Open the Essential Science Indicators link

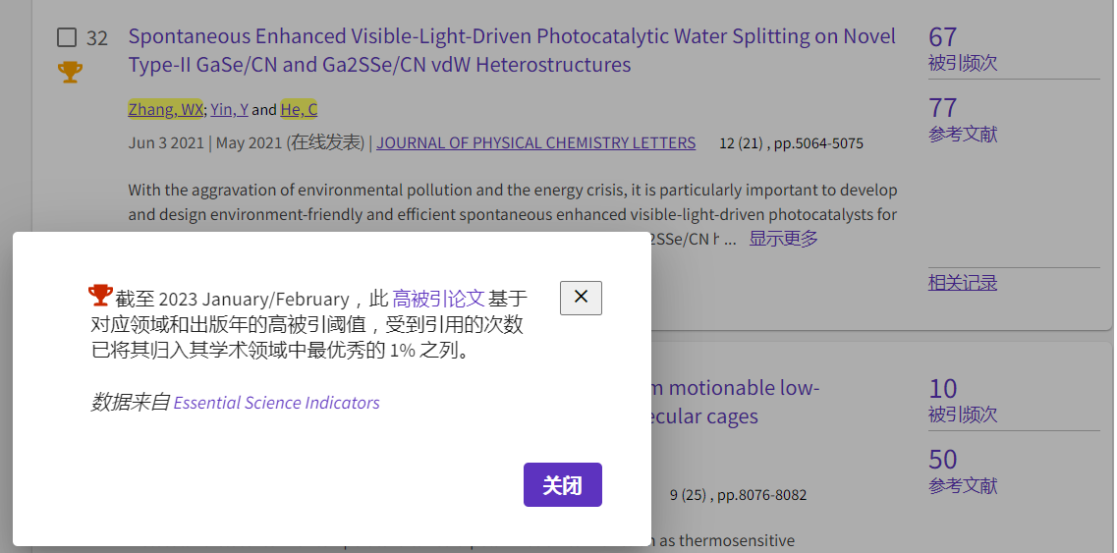[276, 403]
